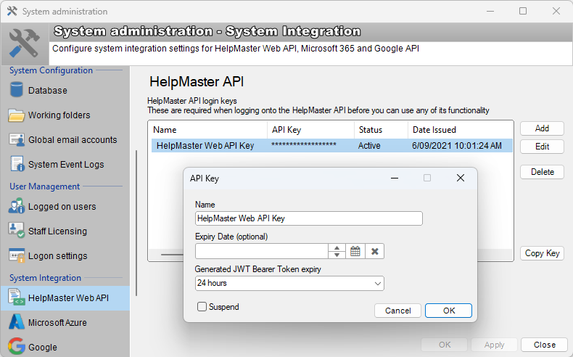Click the Global email accounts icon
The height and width of the screenshot is (357, 573).
click(17, 139)
